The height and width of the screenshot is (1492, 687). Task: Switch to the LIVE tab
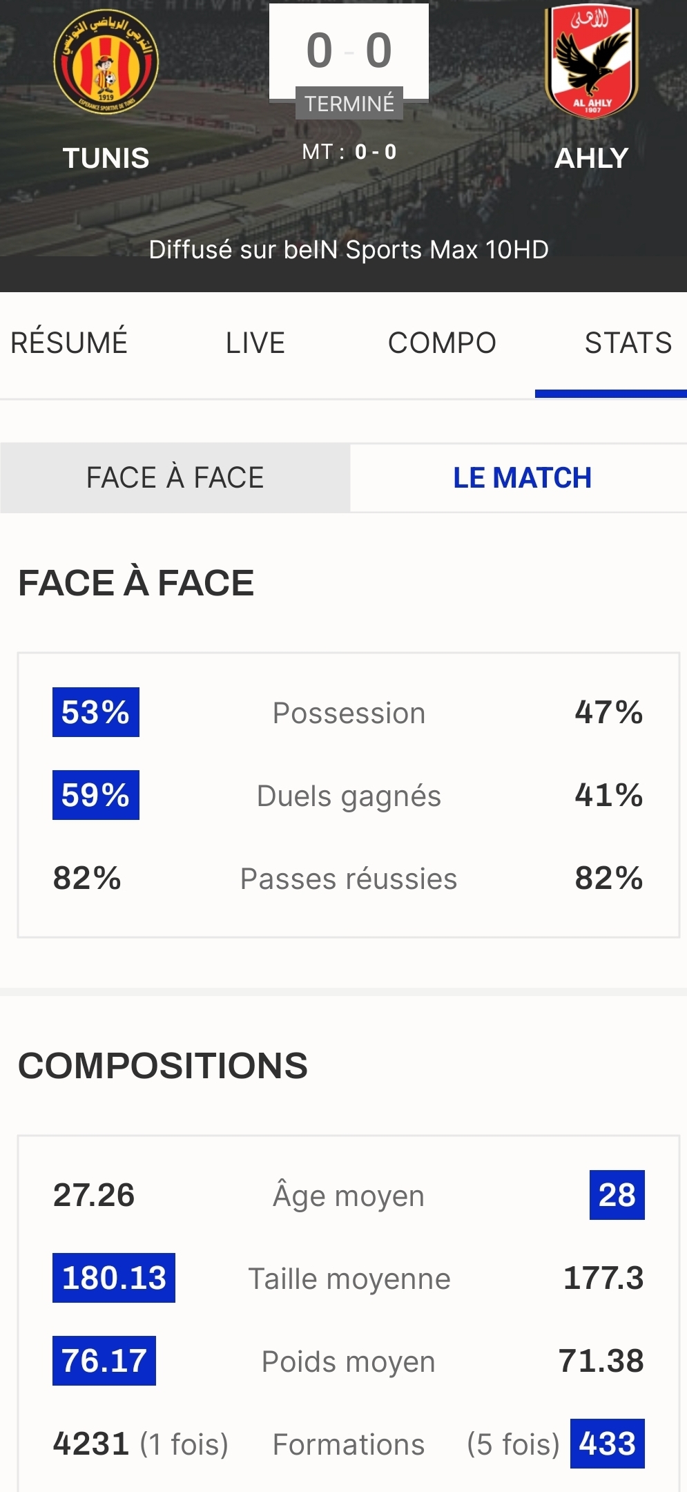[255, 343]
